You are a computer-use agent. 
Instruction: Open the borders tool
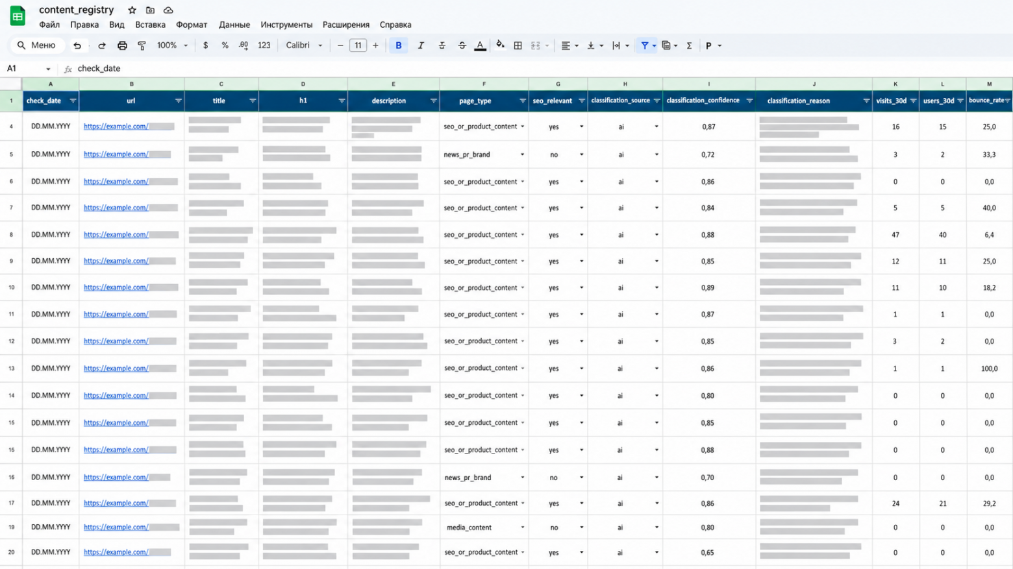coord(518,45)
